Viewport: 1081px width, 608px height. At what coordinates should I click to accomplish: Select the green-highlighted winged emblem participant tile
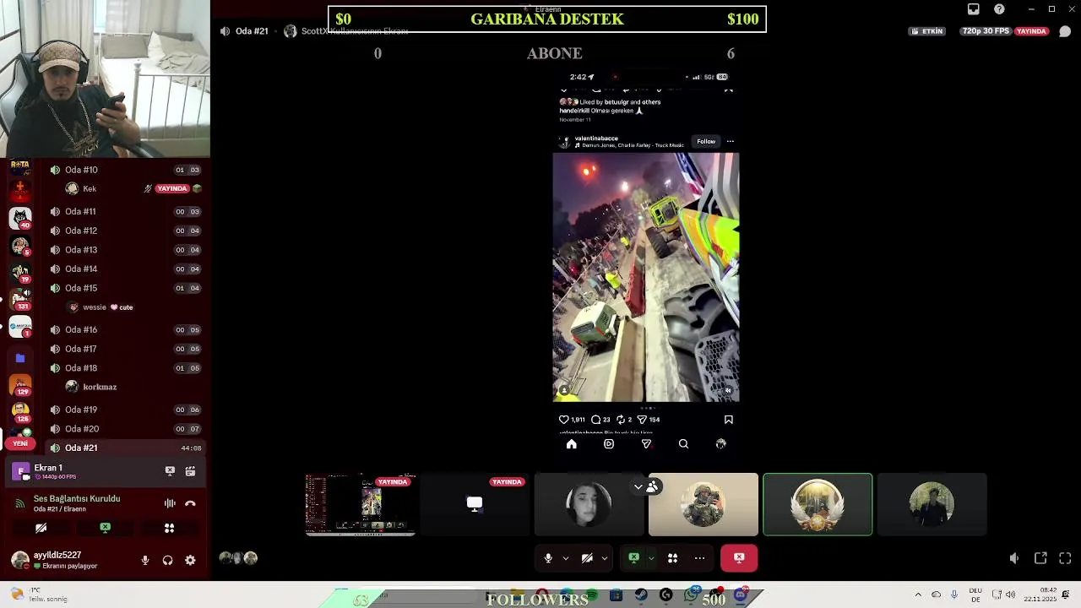click(x=818, y=505)
